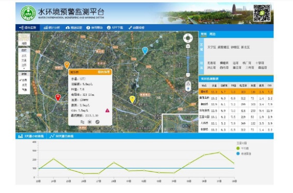
Task: Open the APP下载 menu item
Action: click(x=115, y=27)
